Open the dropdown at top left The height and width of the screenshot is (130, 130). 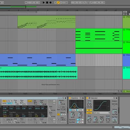coord(2,2)
